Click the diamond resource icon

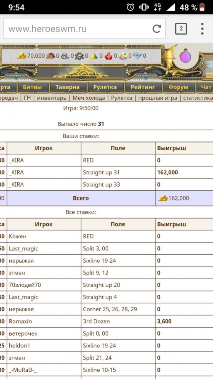click(137, 56)
